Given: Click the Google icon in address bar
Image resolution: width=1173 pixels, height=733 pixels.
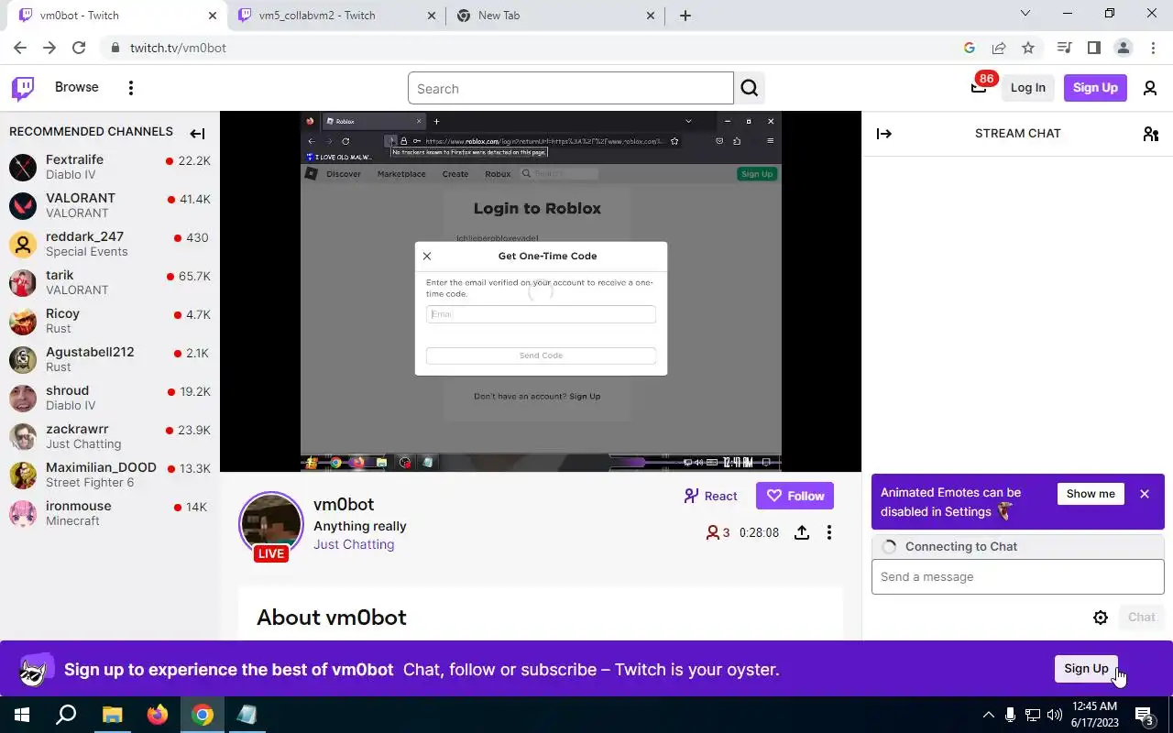Looking at the screenshot, I should [x=970, y=48].
